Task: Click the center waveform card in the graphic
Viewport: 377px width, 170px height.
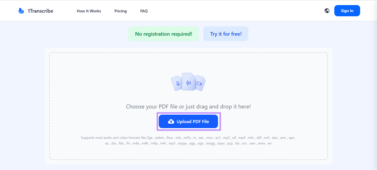Action: (x=188, y=81)
